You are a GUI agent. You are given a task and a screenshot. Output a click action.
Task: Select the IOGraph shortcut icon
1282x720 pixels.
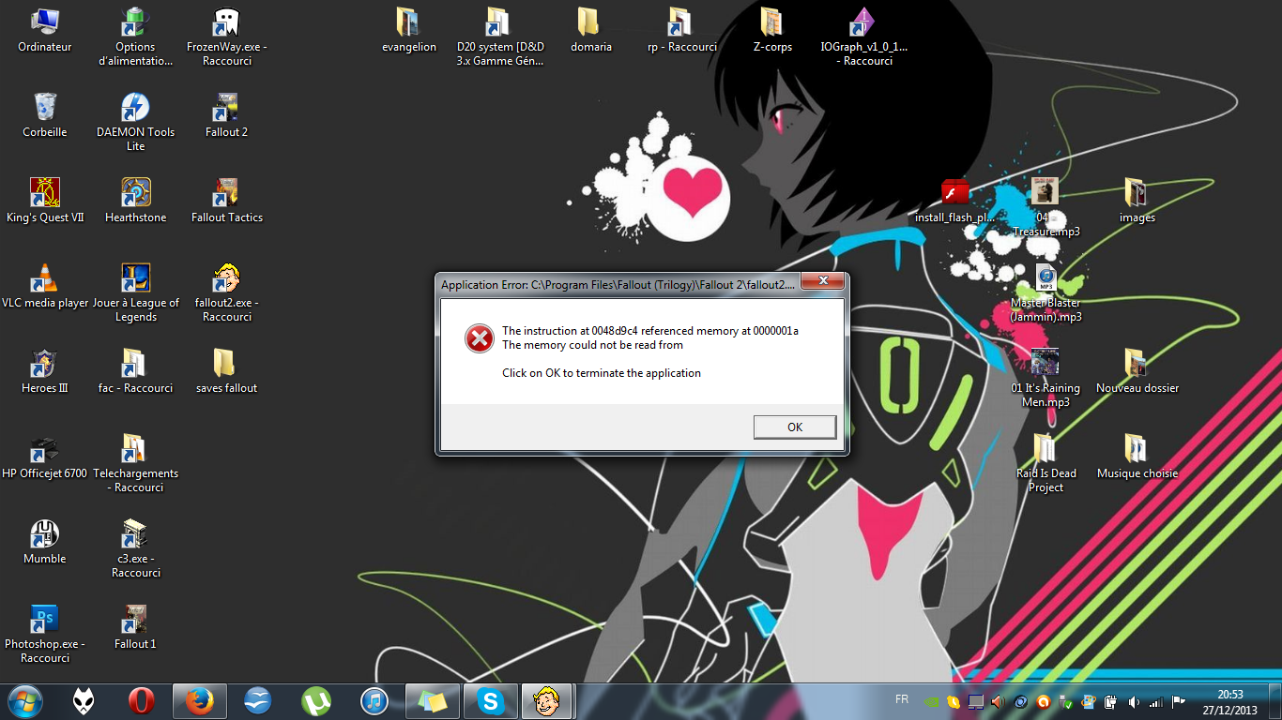pos(863,36)
